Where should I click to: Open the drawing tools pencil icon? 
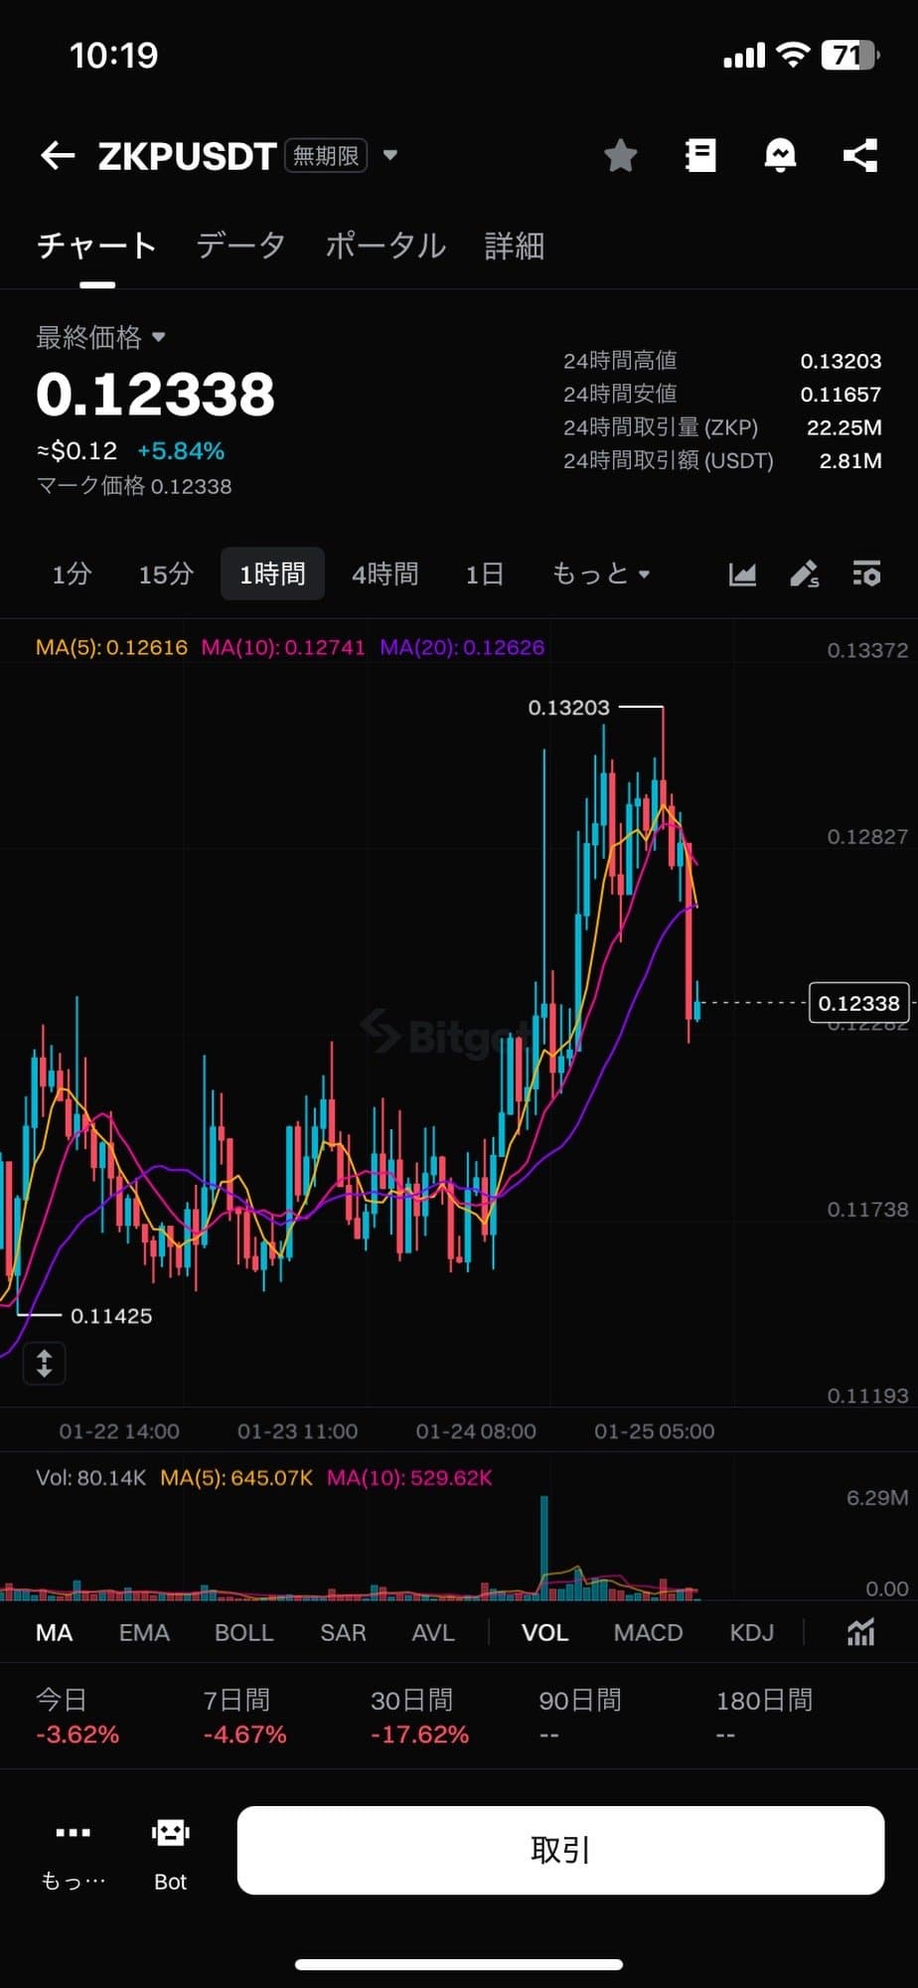804,574
